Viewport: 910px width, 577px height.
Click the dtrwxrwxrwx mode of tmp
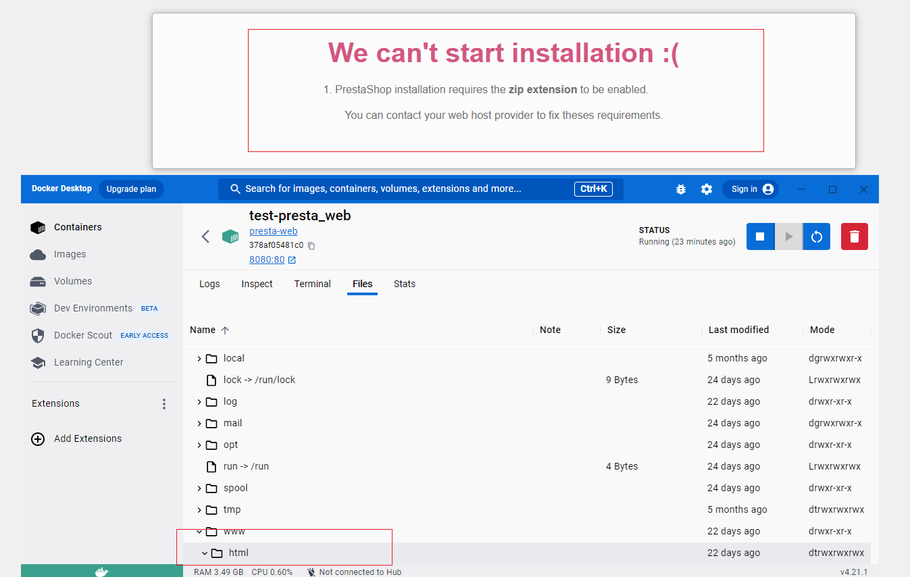coord(836,509)
